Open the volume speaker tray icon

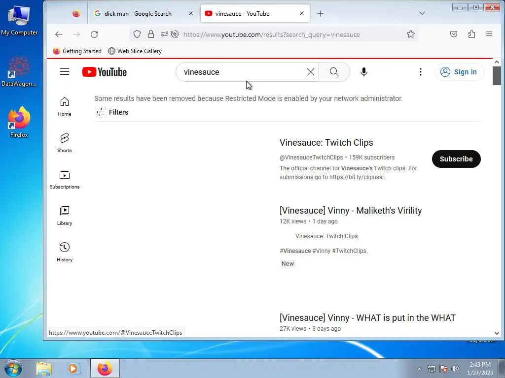(455, 369)
